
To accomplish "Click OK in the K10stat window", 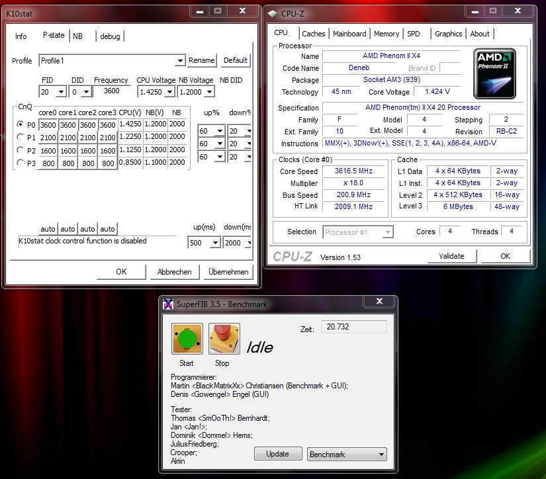I will (121, 272).
